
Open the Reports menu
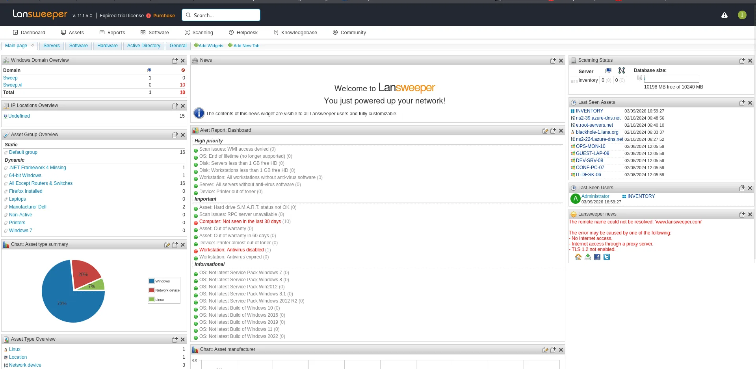[112, 33]
